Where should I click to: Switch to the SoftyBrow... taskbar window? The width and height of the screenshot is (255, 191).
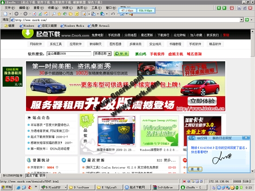(x=165, y=187)
